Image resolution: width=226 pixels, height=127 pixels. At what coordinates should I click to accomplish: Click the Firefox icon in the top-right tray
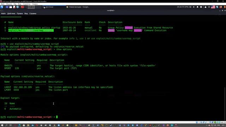coord(221,7)
